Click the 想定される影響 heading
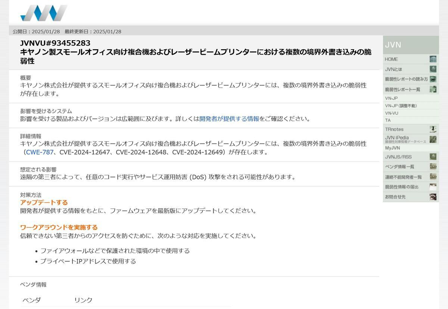448x309 pixels. [38, 170]
